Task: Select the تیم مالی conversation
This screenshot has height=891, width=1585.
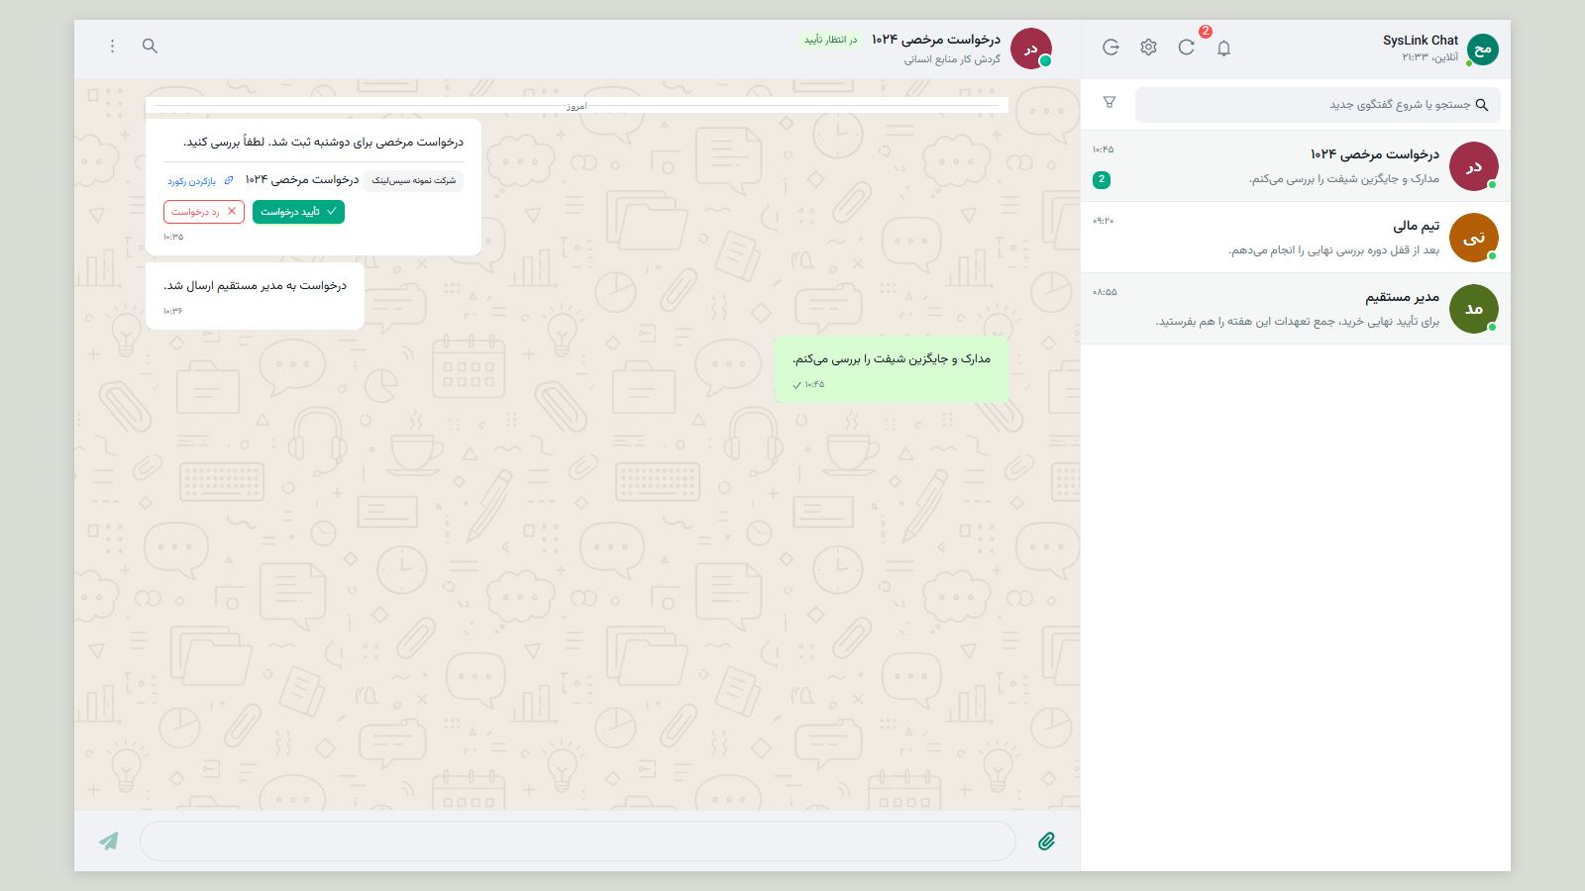Action: 1296,238
